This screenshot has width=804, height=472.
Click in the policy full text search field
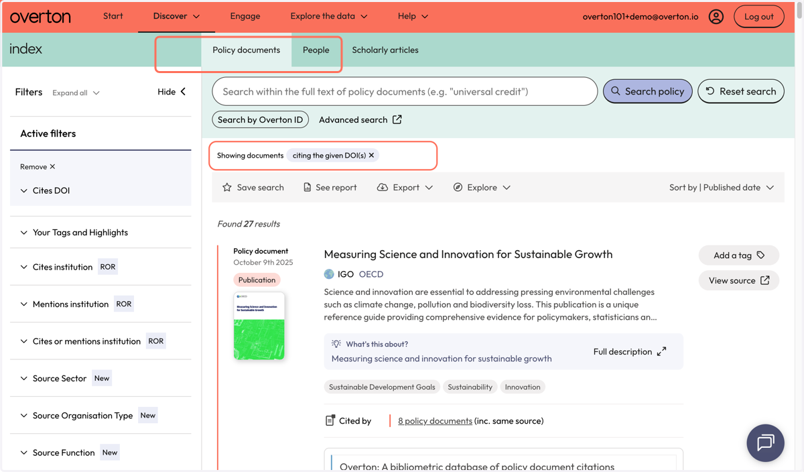(405, 91)
